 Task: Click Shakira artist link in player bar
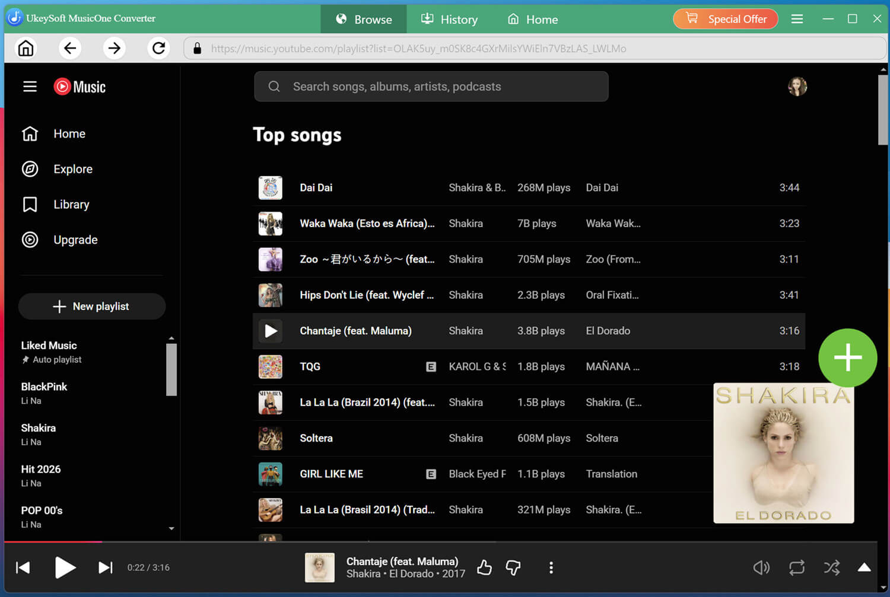click(363, 574)
